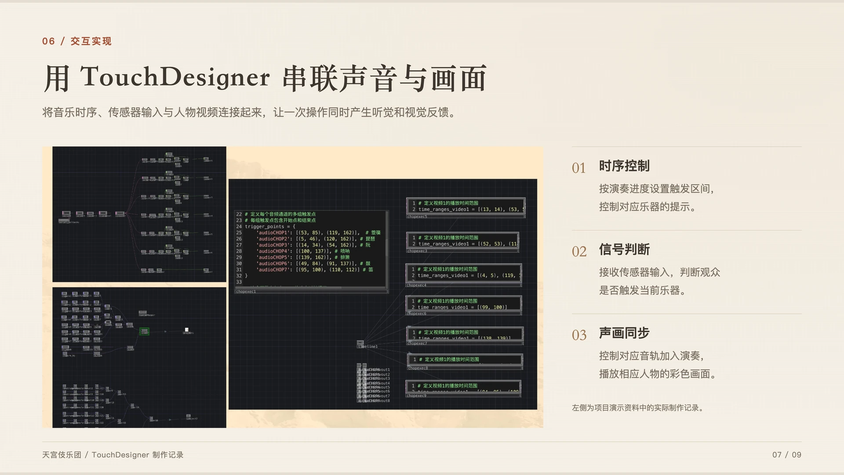Open the bottom-left node network screenshot
Screen dimensions: 844x475
139,358
